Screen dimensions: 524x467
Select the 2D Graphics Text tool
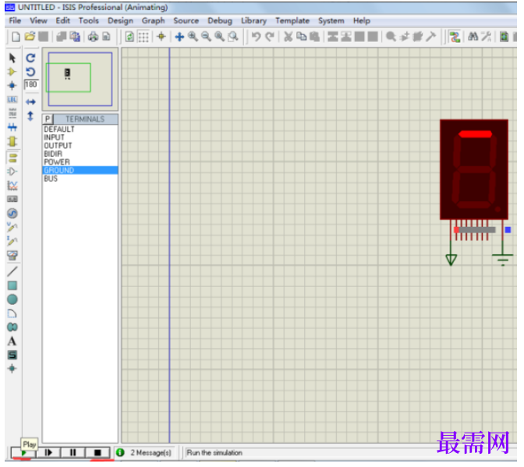12,341
